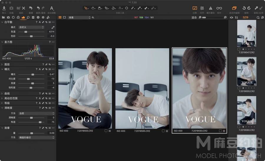This screenshot has height=161, width=265.
Task: Click the 适合 fit zoom button
Action: pyautogui.click(x=194, y=17)
